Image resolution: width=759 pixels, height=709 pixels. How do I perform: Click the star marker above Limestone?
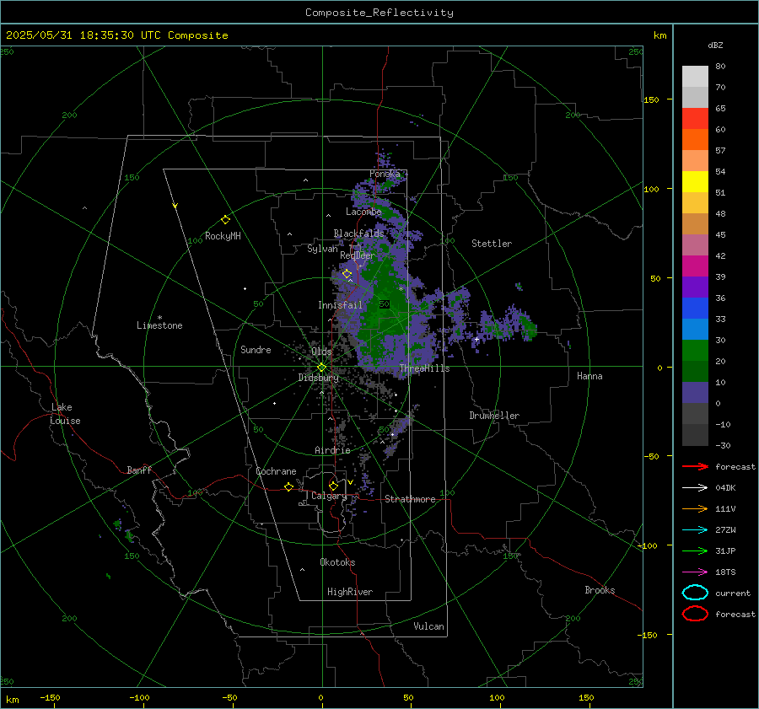pos(159,318)
